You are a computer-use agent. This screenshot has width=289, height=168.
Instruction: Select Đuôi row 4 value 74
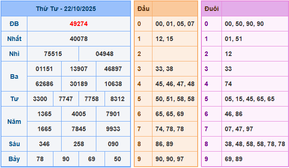tap(228, 84)
